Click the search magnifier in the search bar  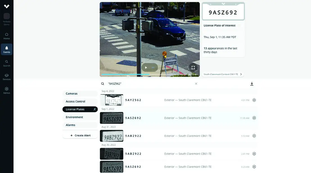click(x=103, y=83)
